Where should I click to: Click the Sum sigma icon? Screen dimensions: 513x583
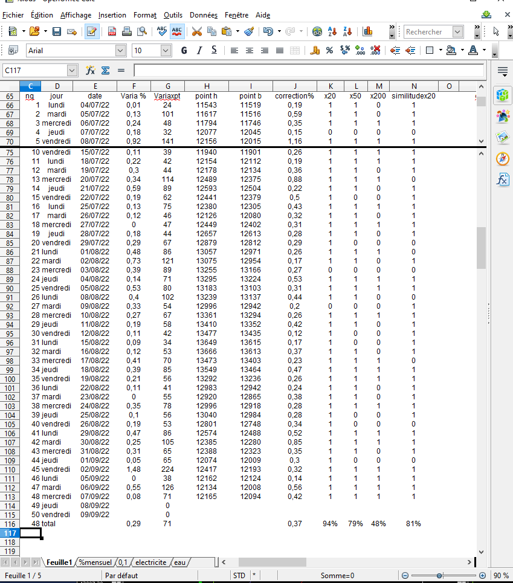click(105, 71)
